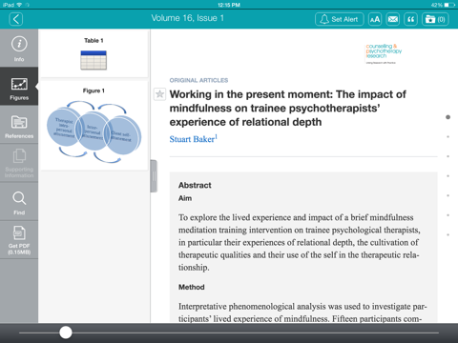Open the citation quote icon
Screen dimensions: 458x343
point(410,19)
